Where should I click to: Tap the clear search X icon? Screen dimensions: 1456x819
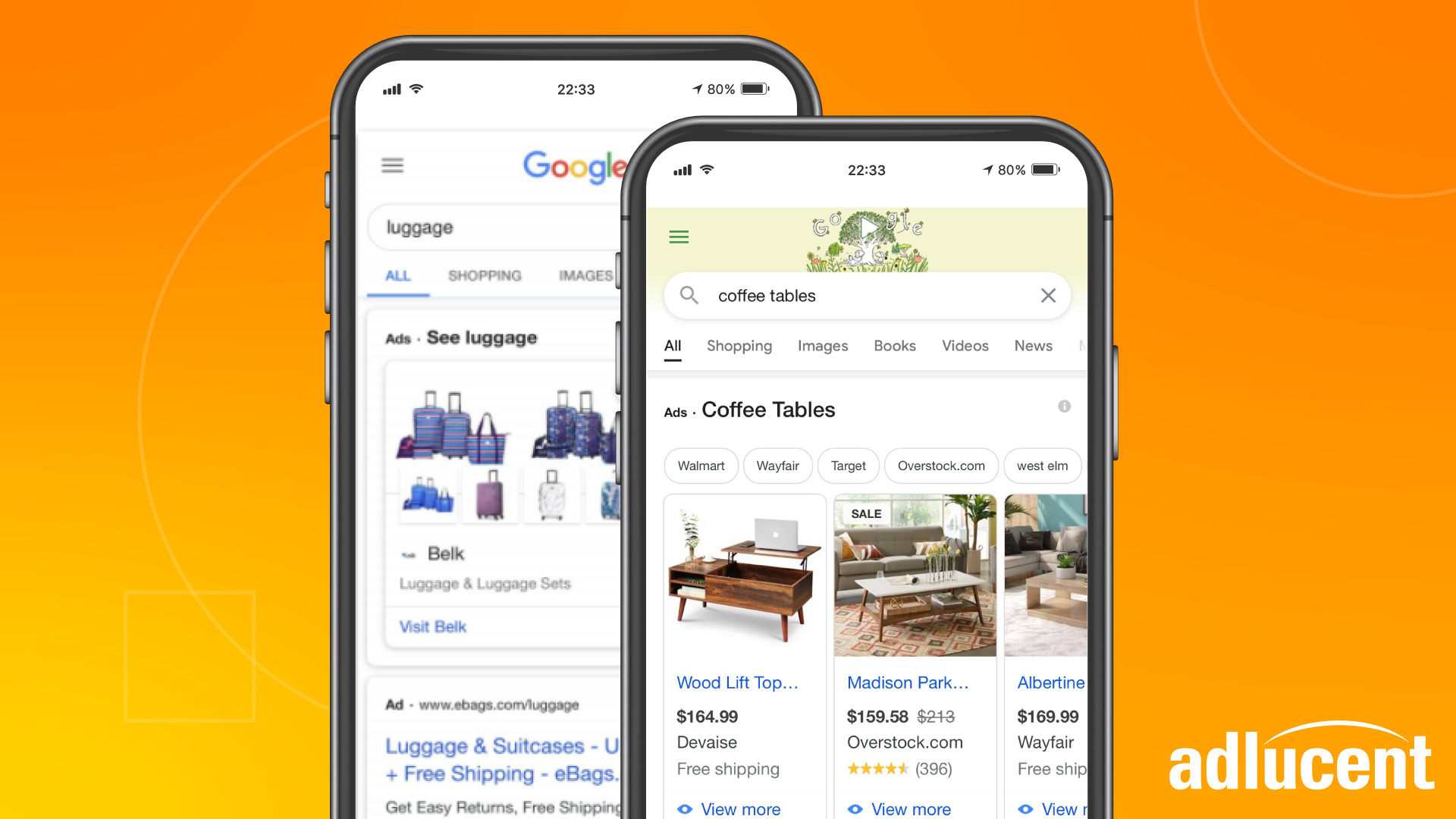pyautogui.click(x=1048, y=295)
